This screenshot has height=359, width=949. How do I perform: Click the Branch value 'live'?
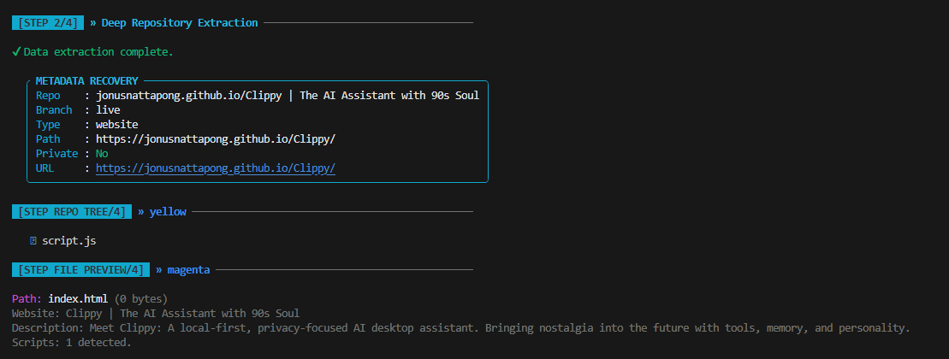[x=108, y=110]
